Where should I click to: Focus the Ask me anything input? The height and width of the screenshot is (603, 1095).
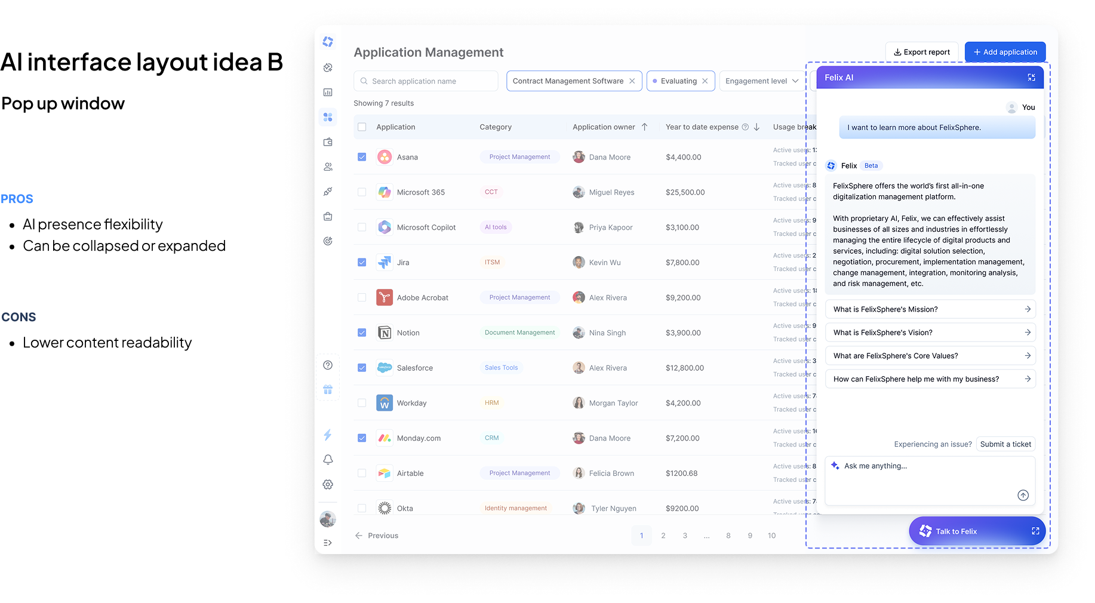tap(930, 481)
